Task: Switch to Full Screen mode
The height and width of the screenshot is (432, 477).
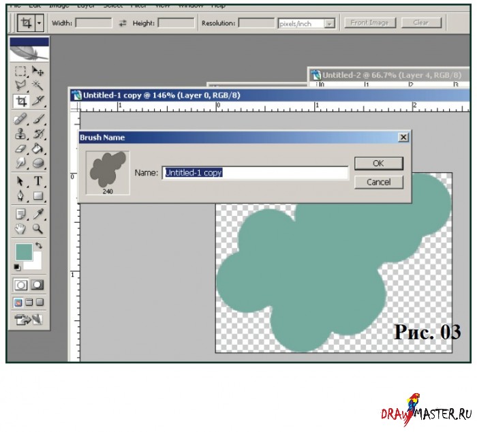Action: (x=40, y=303)
